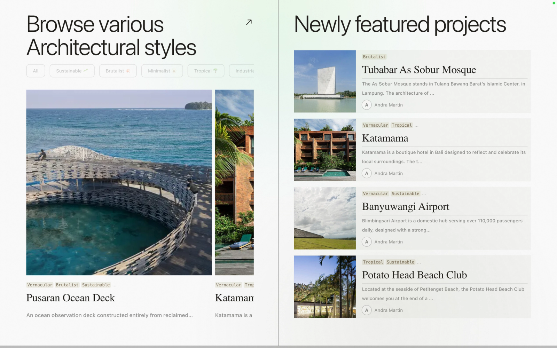
Task: Open Katamama thumbnail in featured projects
Action: [325, 150]
